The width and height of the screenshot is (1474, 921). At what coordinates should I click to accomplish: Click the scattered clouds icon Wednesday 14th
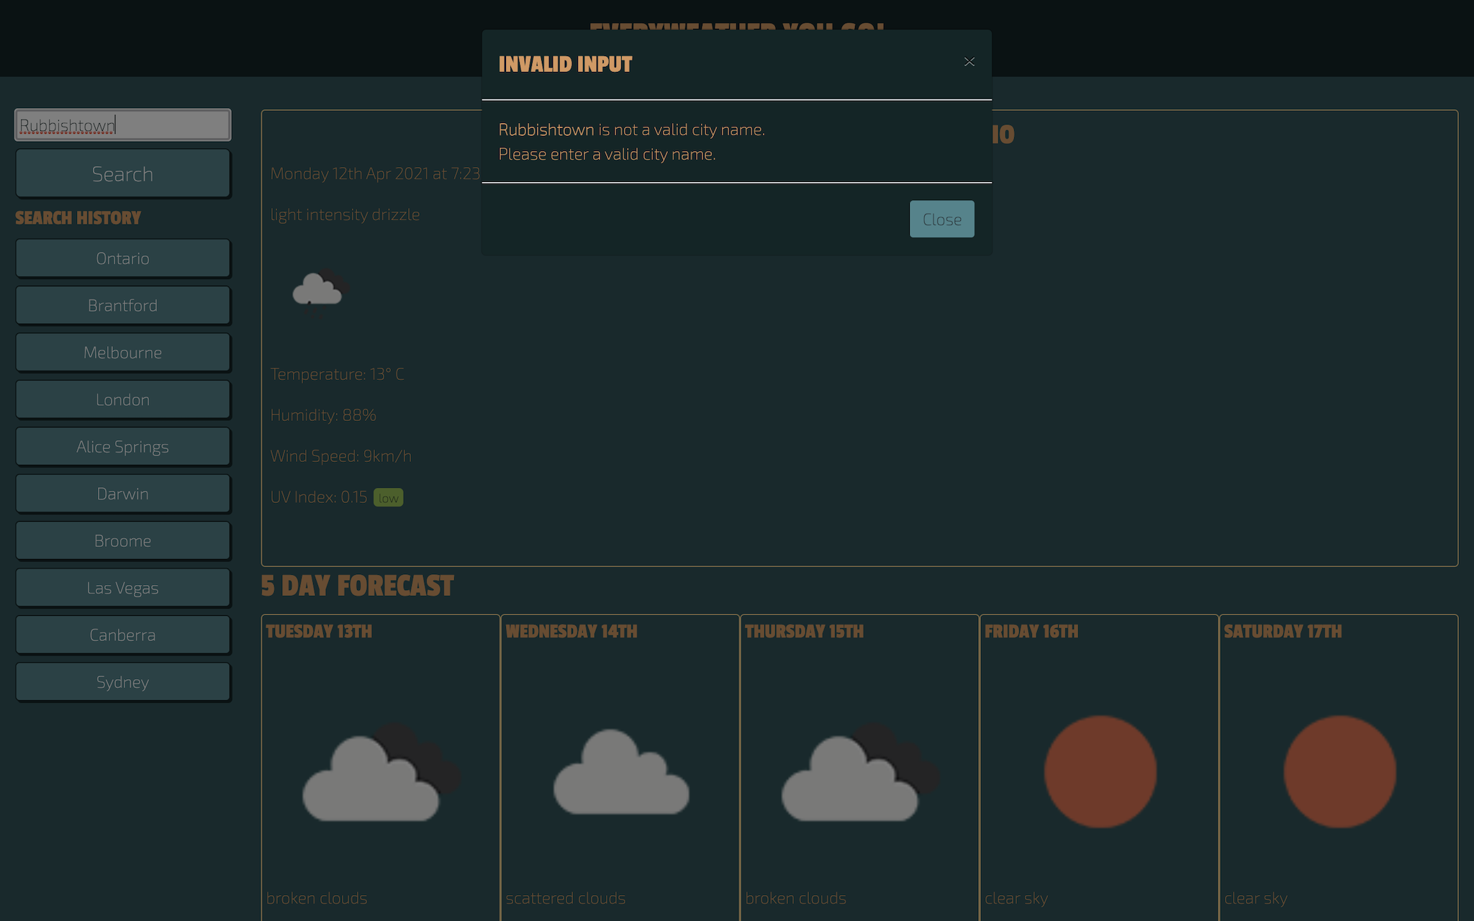(x=620, y=771)
